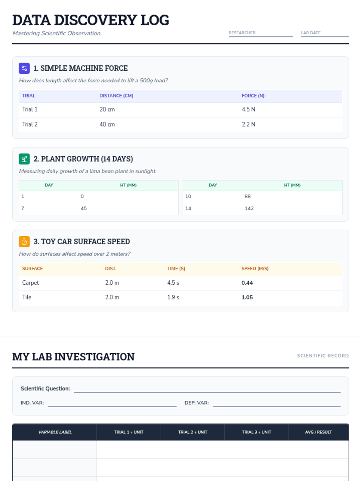Click the orange stopwatch icon
Screen dimensions: 361x481
click(24, 241)
